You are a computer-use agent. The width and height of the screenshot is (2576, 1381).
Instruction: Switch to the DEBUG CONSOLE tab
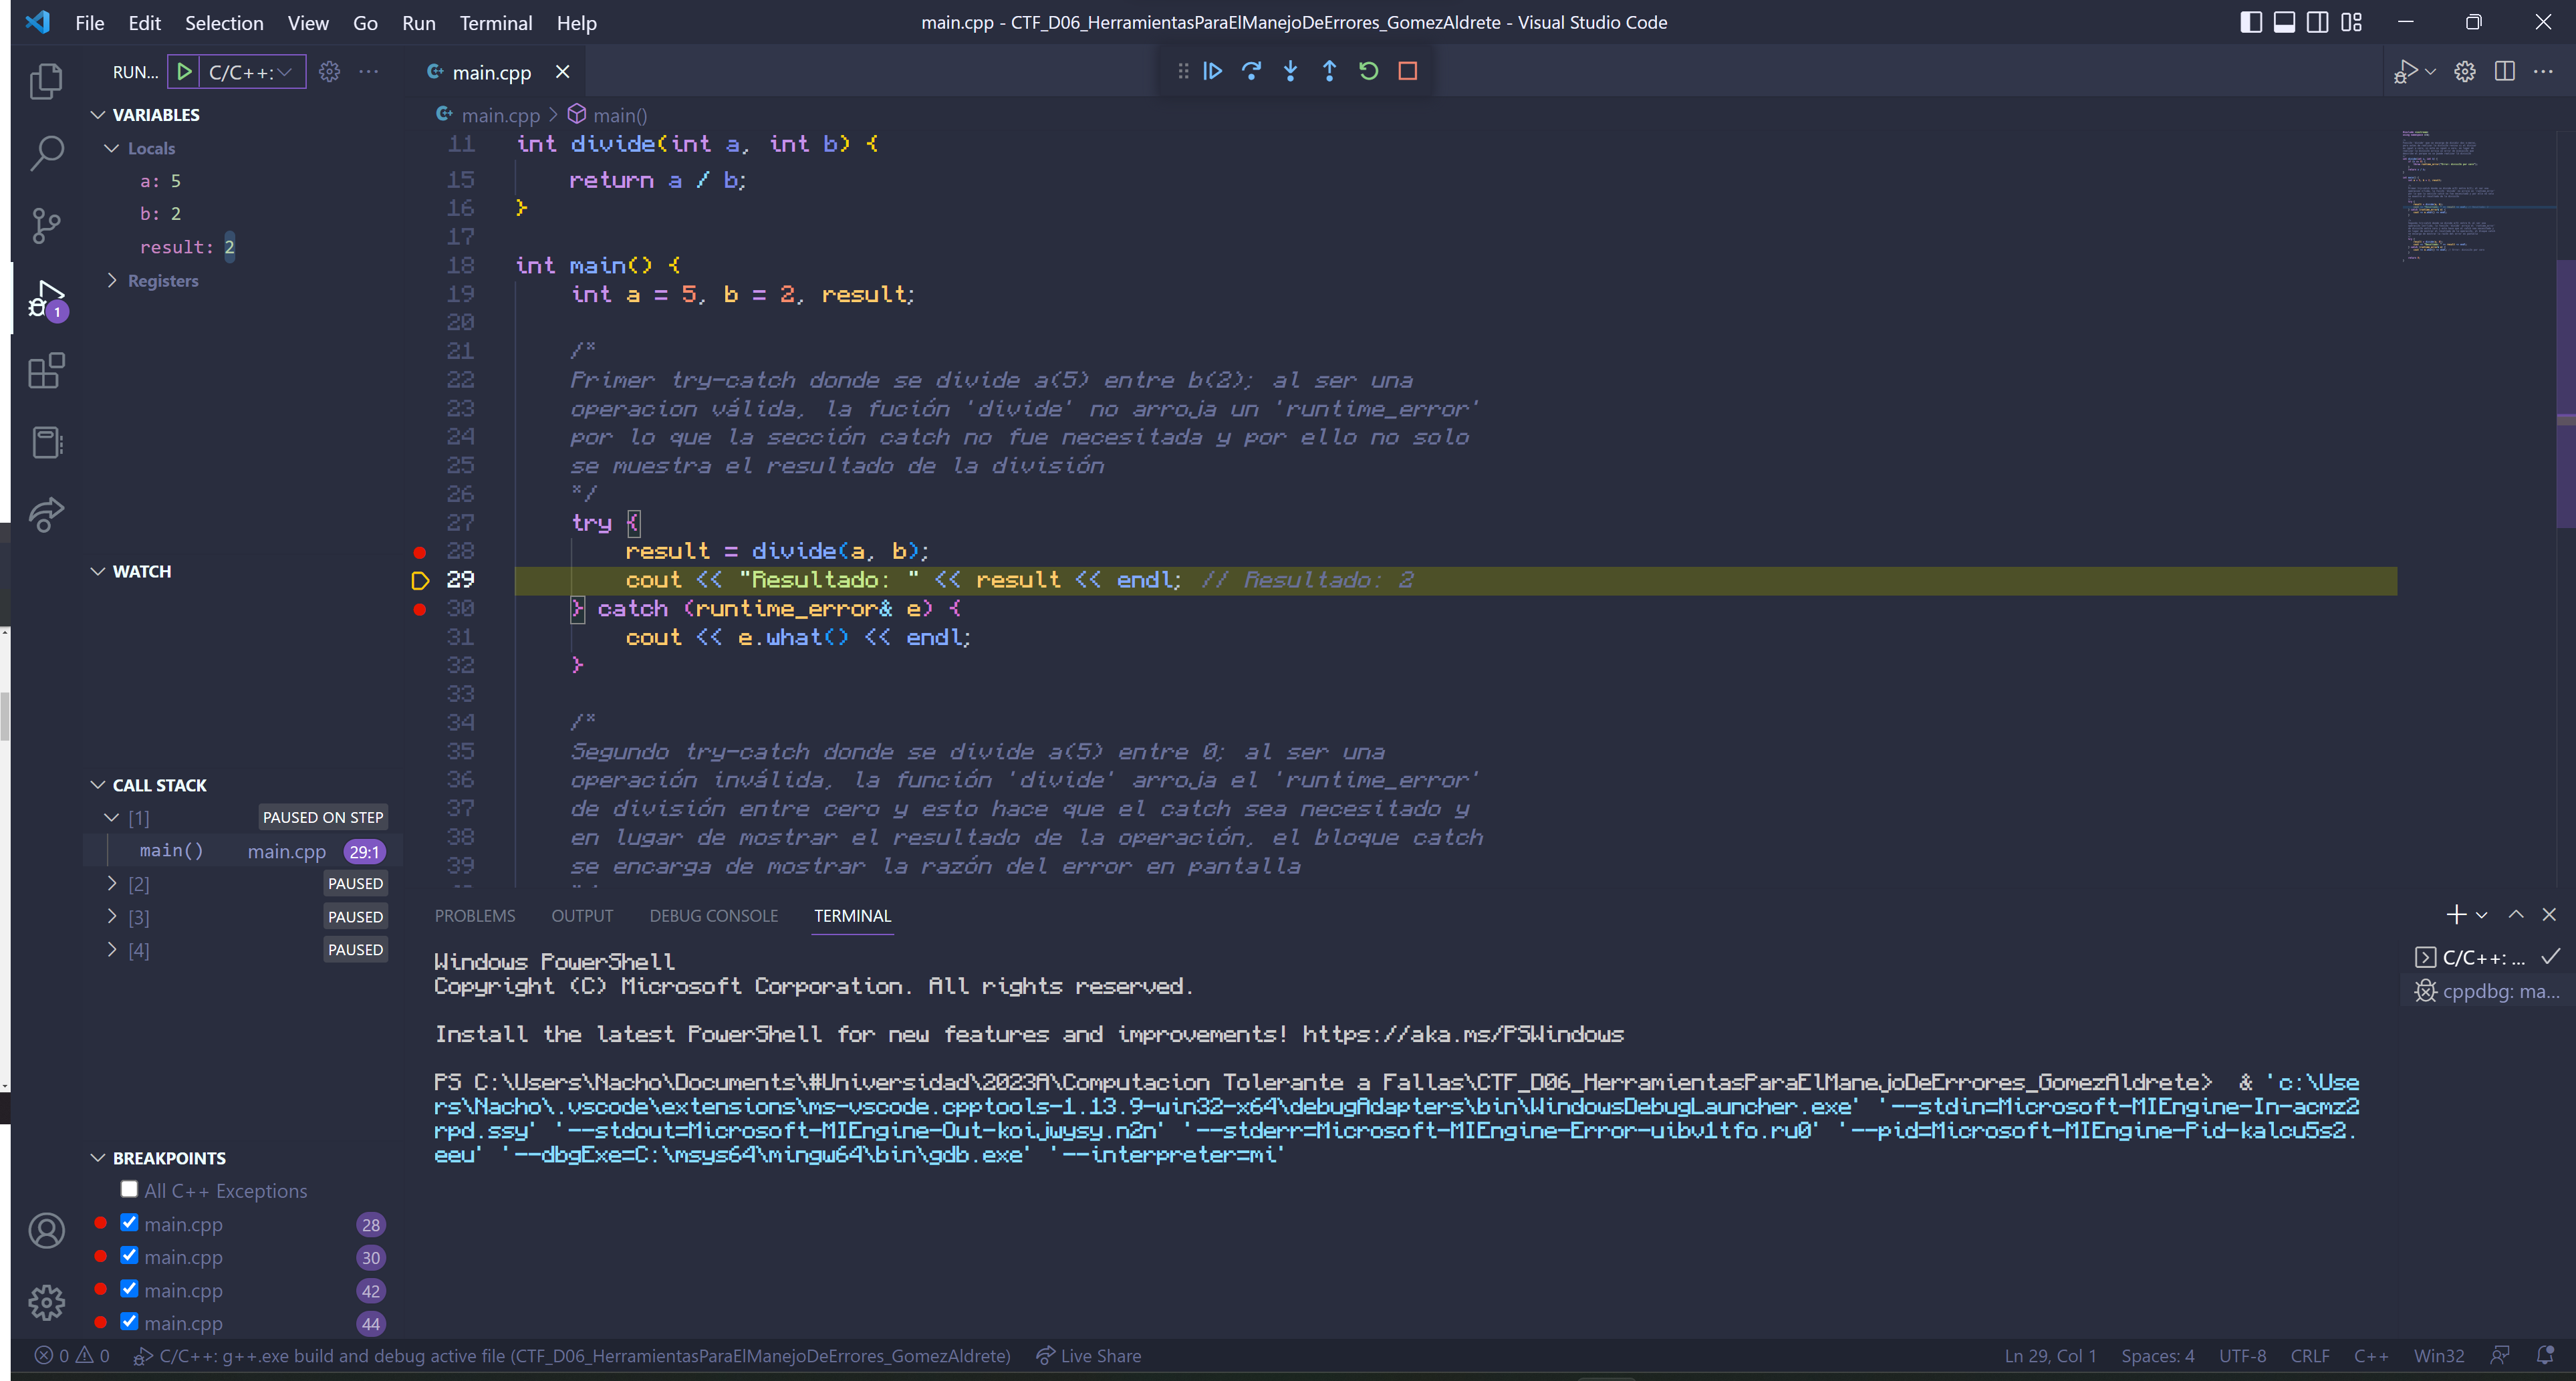(x=714, y=915)
